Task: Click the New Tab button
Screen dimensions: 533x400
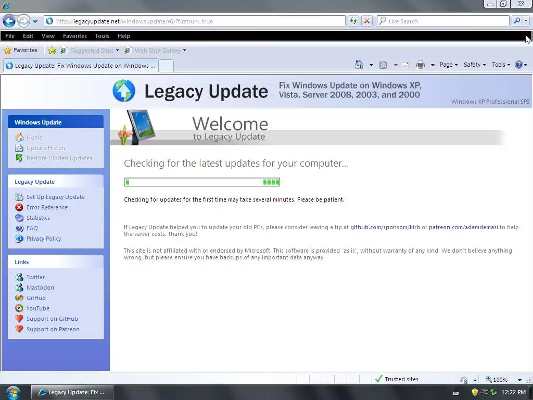Action: point(166,66)
